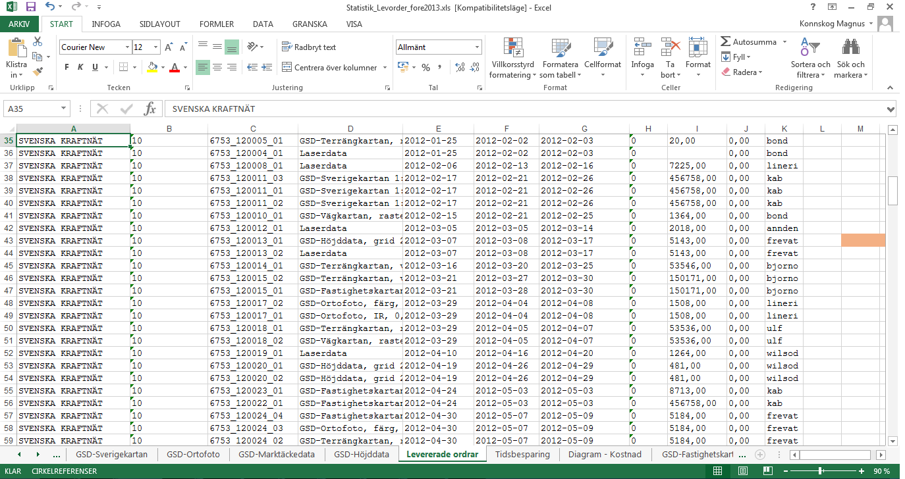
Task: Decrease font size with the small A
Action: [182, 47]
